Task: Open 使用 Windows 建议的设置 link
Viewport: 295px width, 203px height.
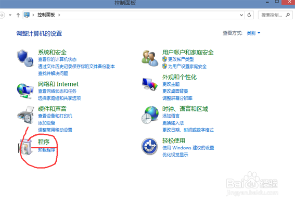Action: click(x=188, y=148)
